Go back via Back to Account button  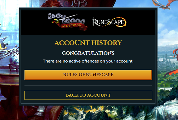click(x=88, y=95)
